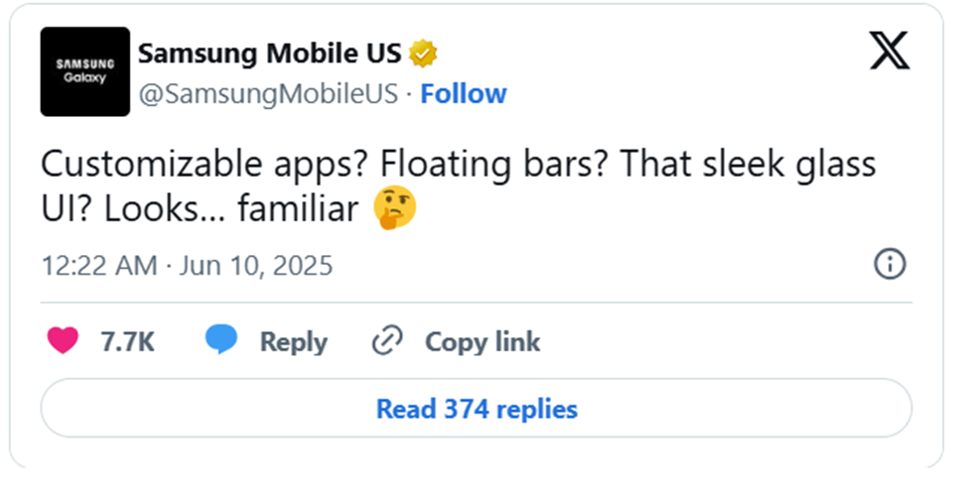
Task: Read 374 replies
Action: tap(476, 408)
